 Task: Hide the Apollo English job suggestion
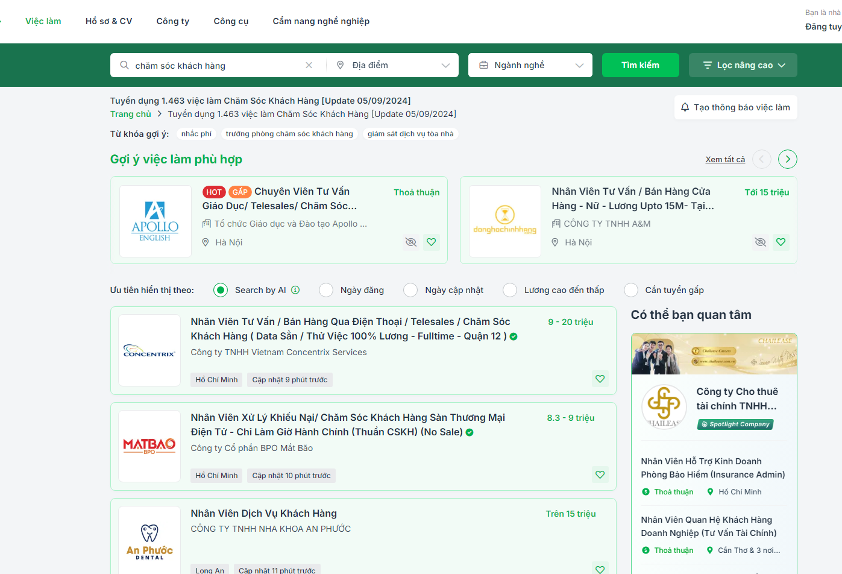pos(411,242)
